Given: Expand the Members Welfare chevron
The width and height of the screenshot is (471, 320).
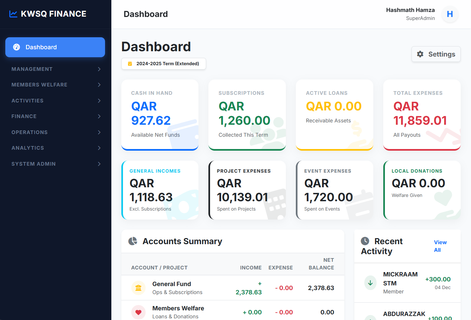Looking at the screenshot, I should click(99, 85).
